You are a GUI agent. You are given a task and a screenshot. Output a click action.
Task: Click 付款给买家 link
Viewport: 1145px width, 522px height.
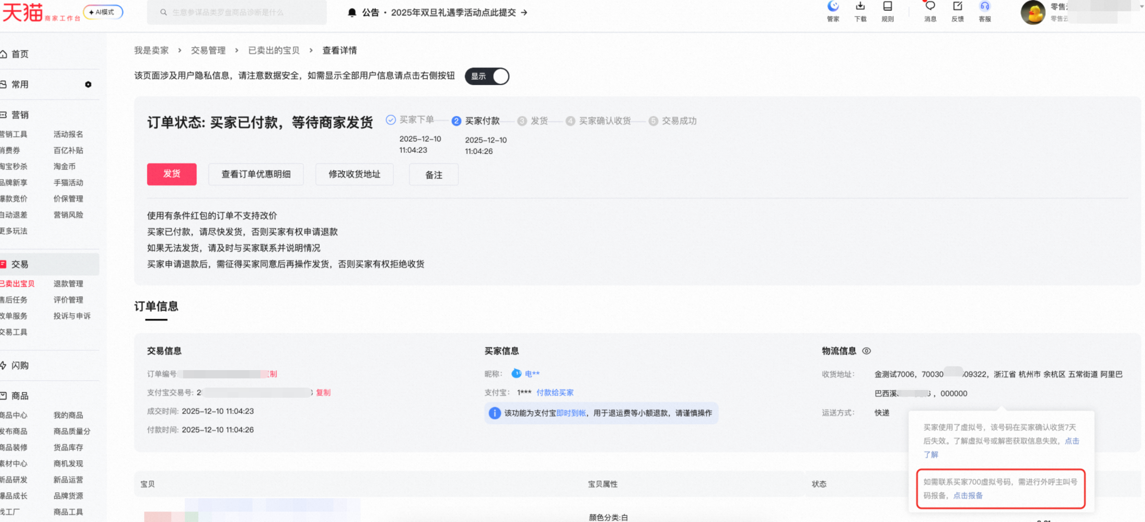555,393
